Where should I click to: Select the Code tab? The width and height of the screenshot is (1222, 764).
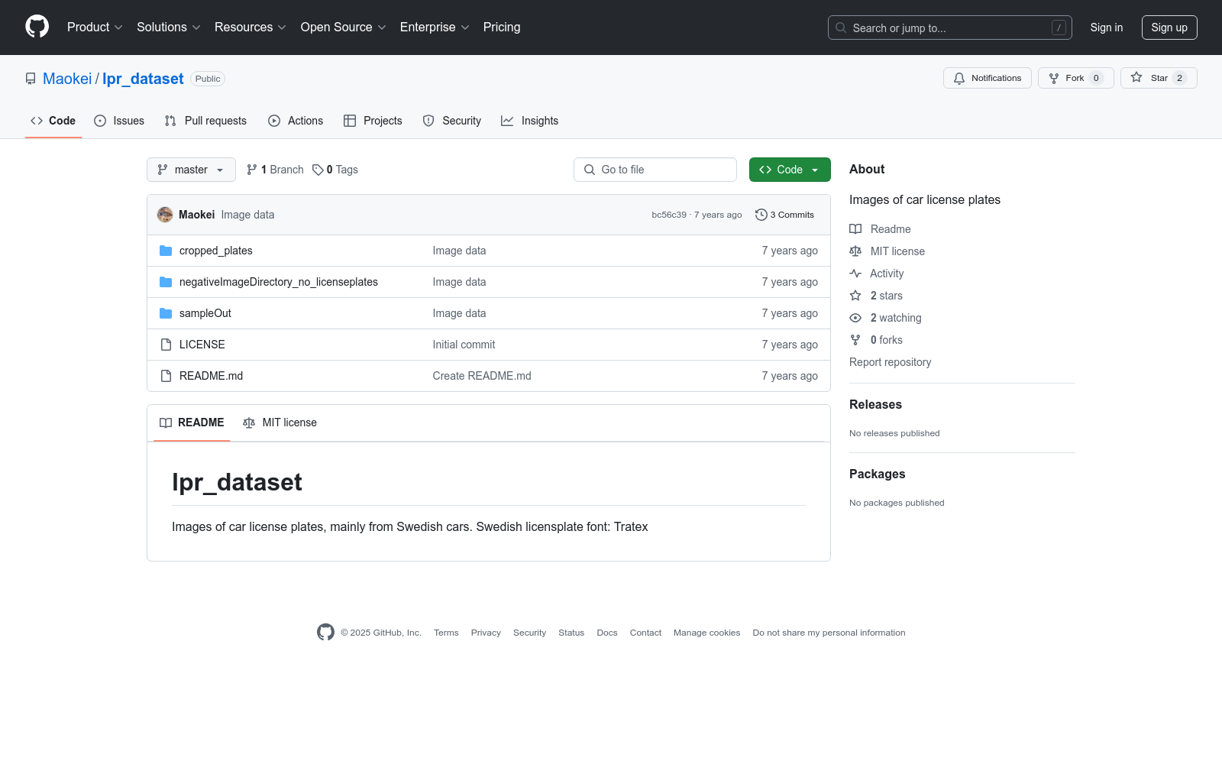(53, 121)
